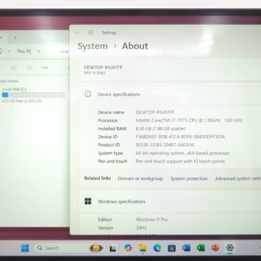Open Task View from the taskbar

(113, 248)
